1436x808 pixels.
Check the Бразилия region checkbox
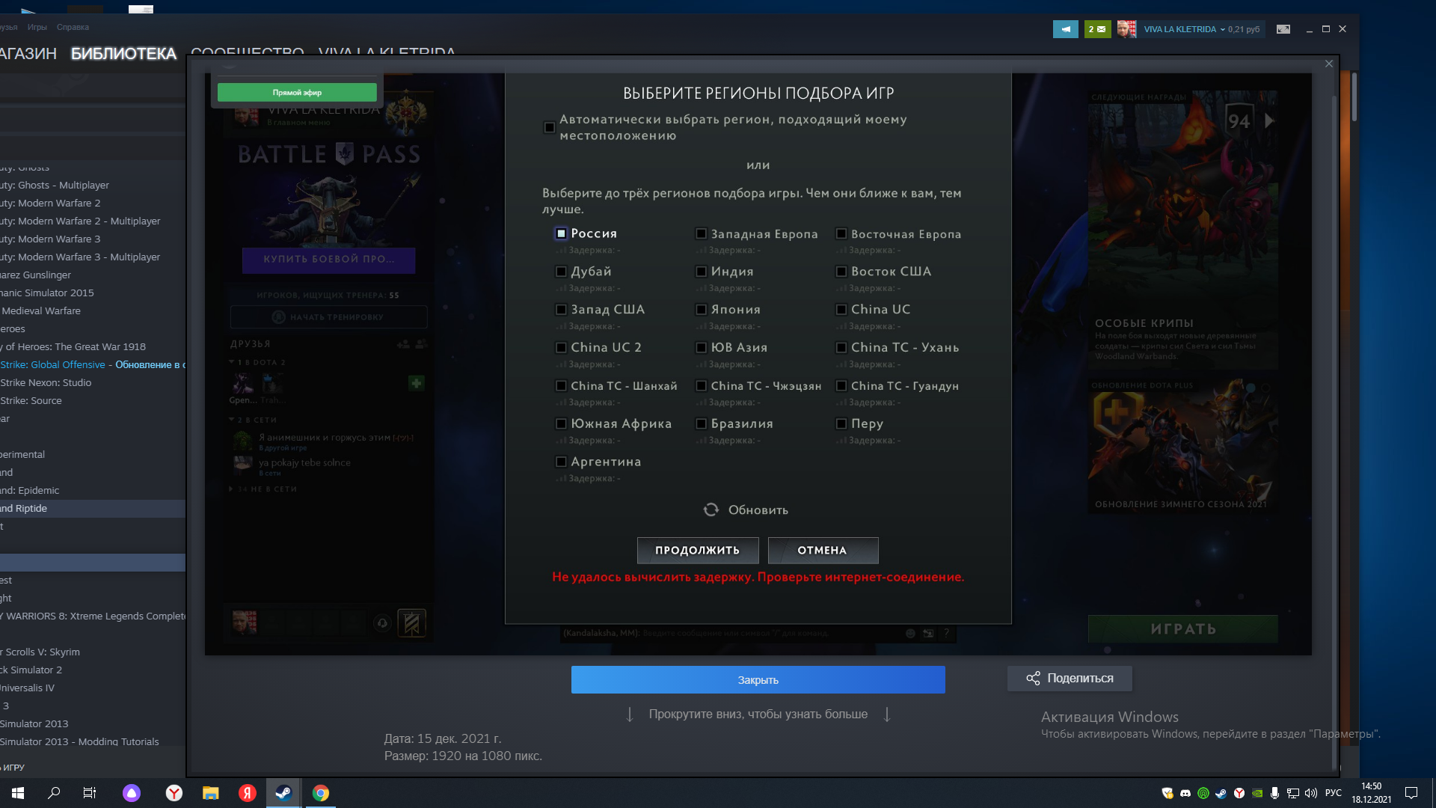click(702, 423)
